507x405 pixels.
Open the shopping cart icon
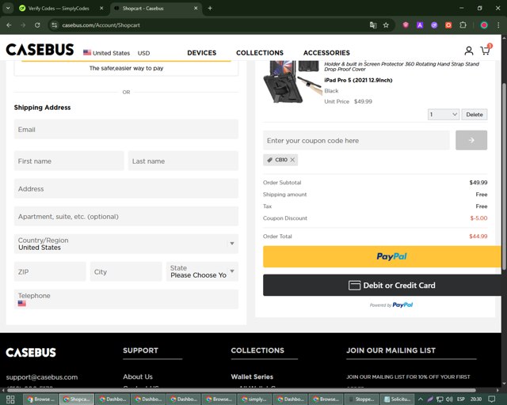(486, 50)
